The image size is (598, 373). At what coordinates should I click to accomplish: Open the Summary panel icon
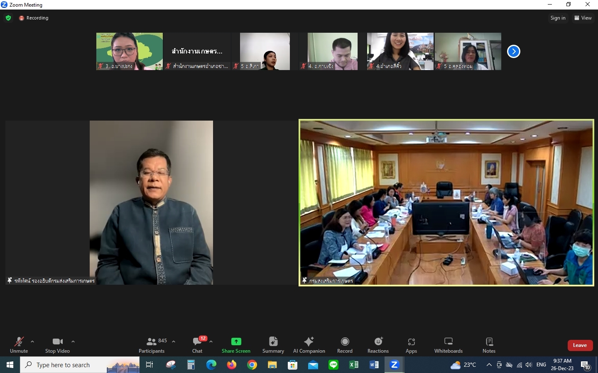[273, 342]
